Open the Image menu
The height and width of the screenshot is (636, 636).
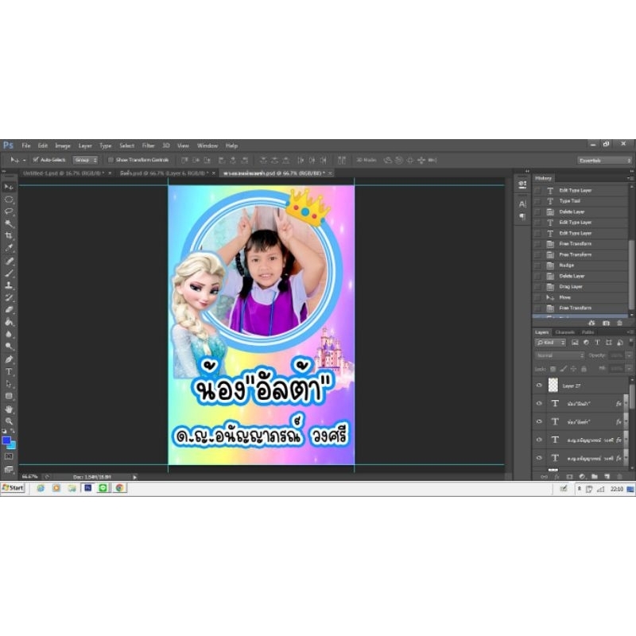63,145
